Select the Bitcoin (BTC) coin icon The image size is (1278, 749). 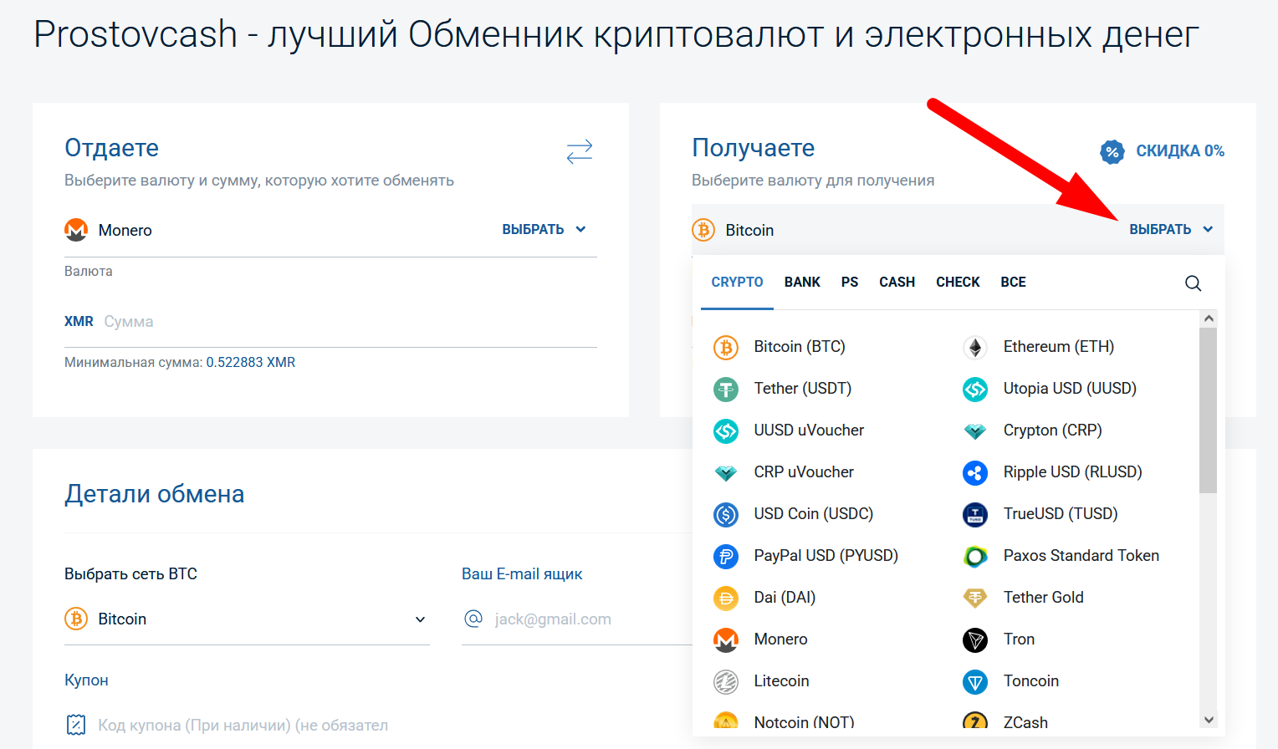tap(726, 347)
